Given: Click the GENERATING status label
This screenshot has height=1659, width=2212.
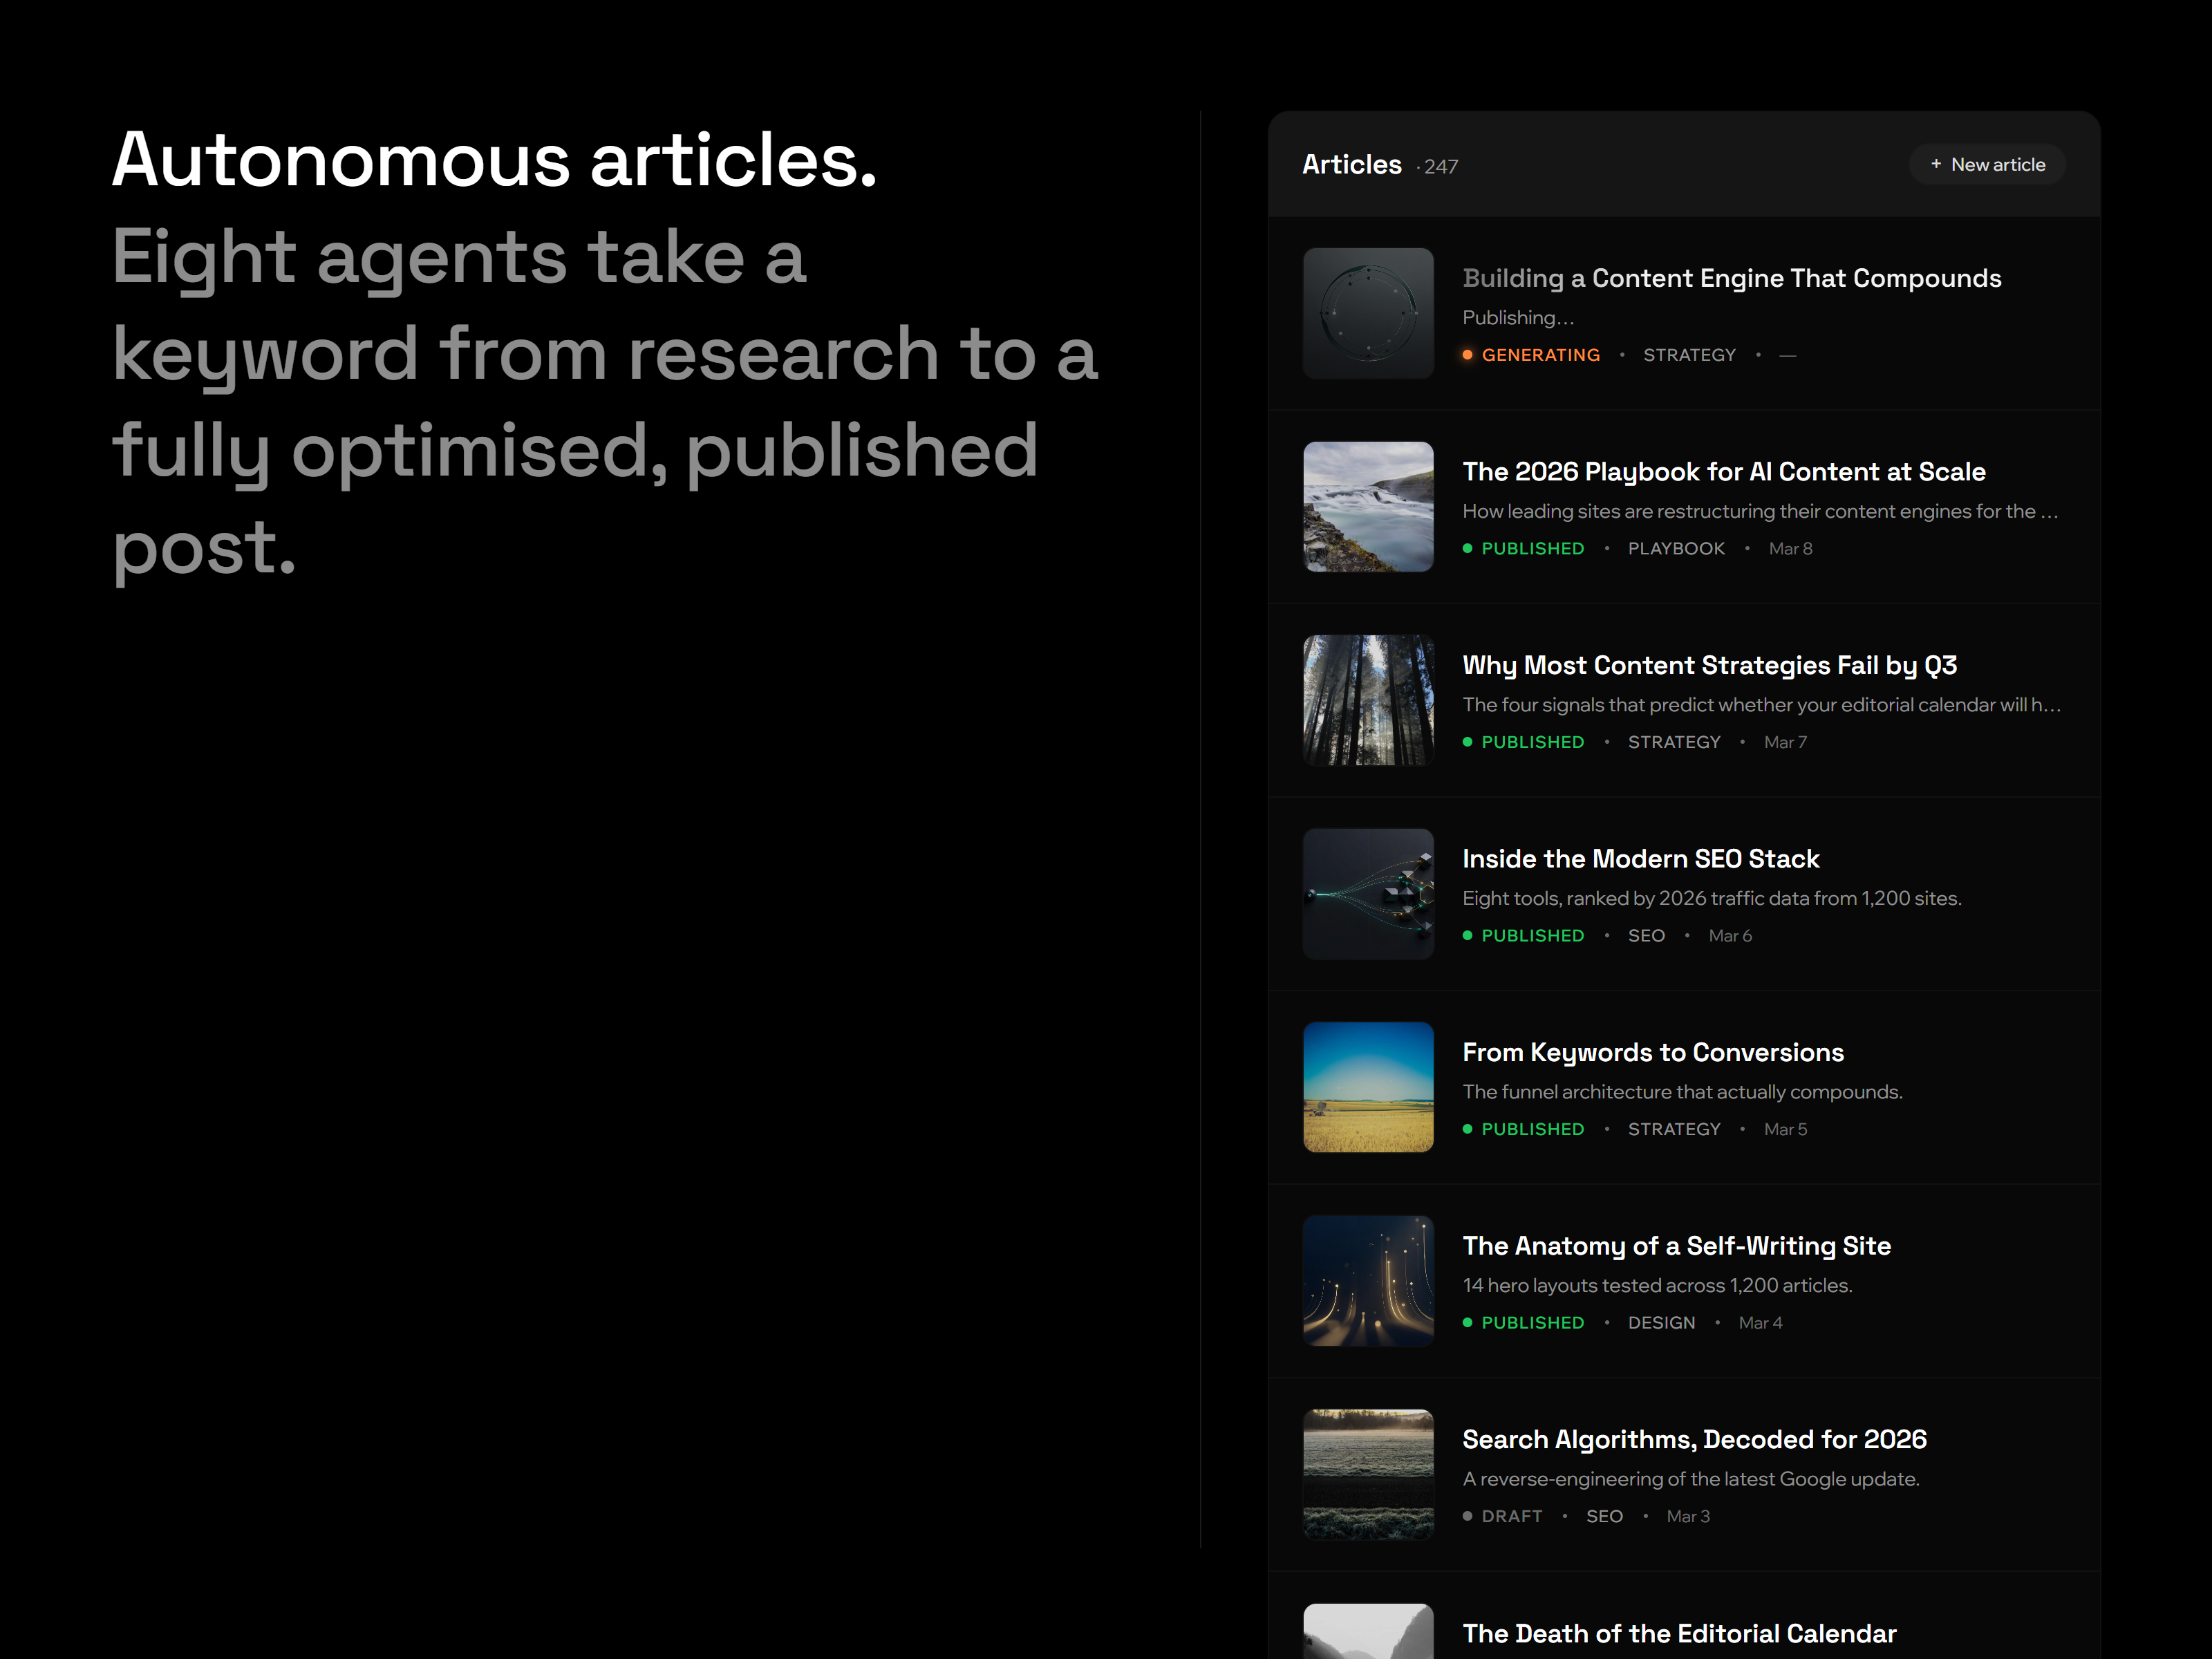Looking at the screenshot, I should coord(1541,355).
